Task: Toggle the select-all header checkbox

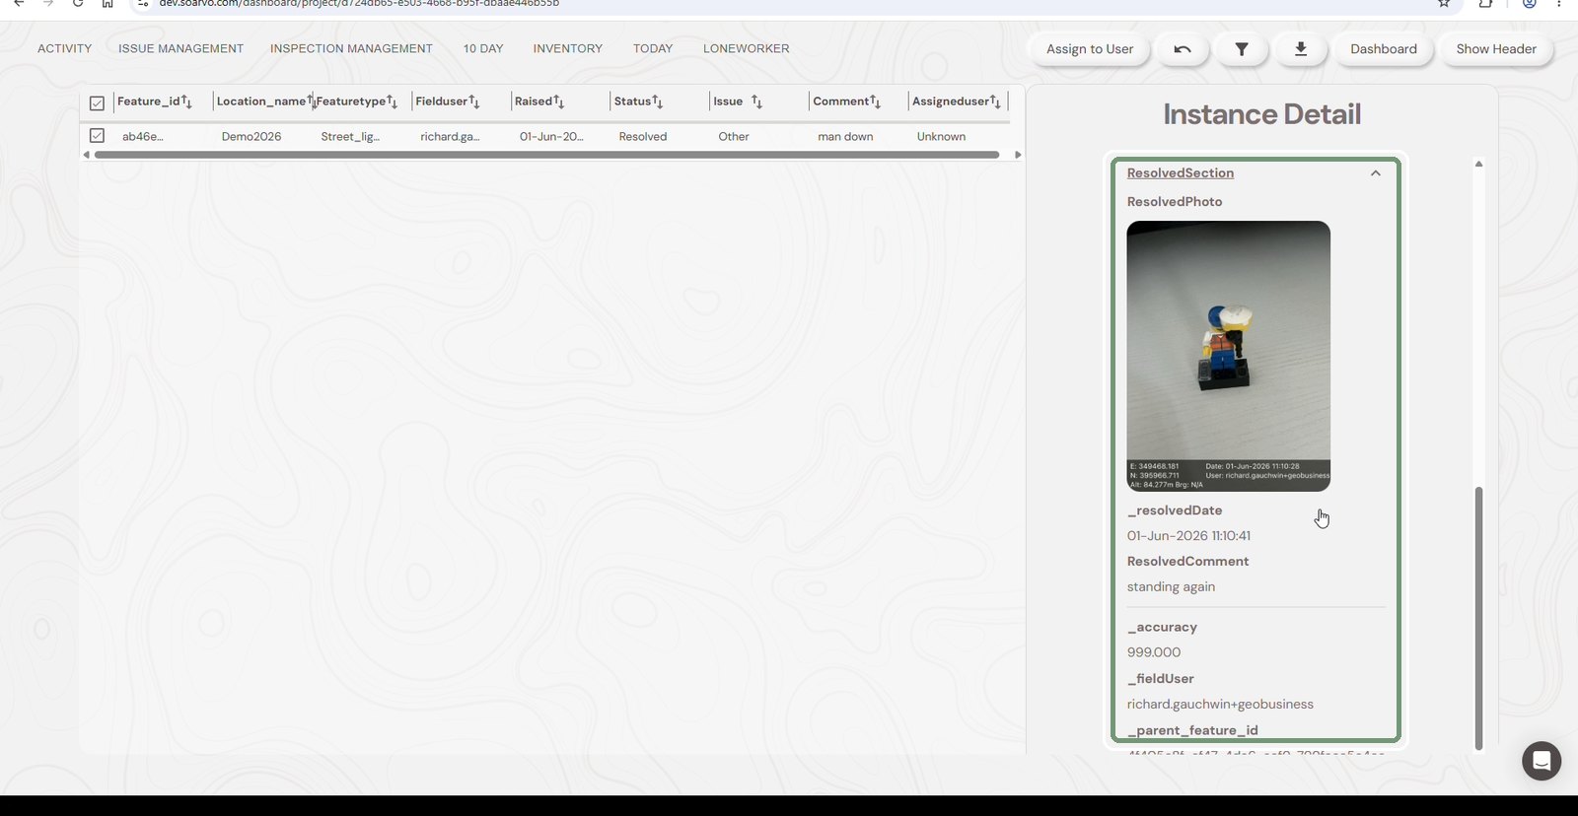Action: coord(97,102)
